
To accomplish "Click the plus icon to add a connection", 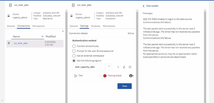I will [63, 31].
